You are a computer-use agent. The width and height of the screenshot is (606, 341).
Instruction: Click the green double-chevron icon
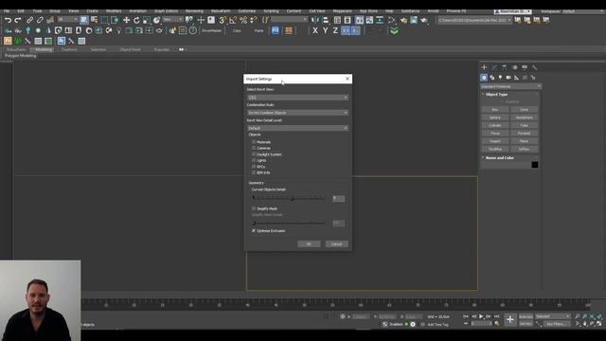tap(394, 31)
